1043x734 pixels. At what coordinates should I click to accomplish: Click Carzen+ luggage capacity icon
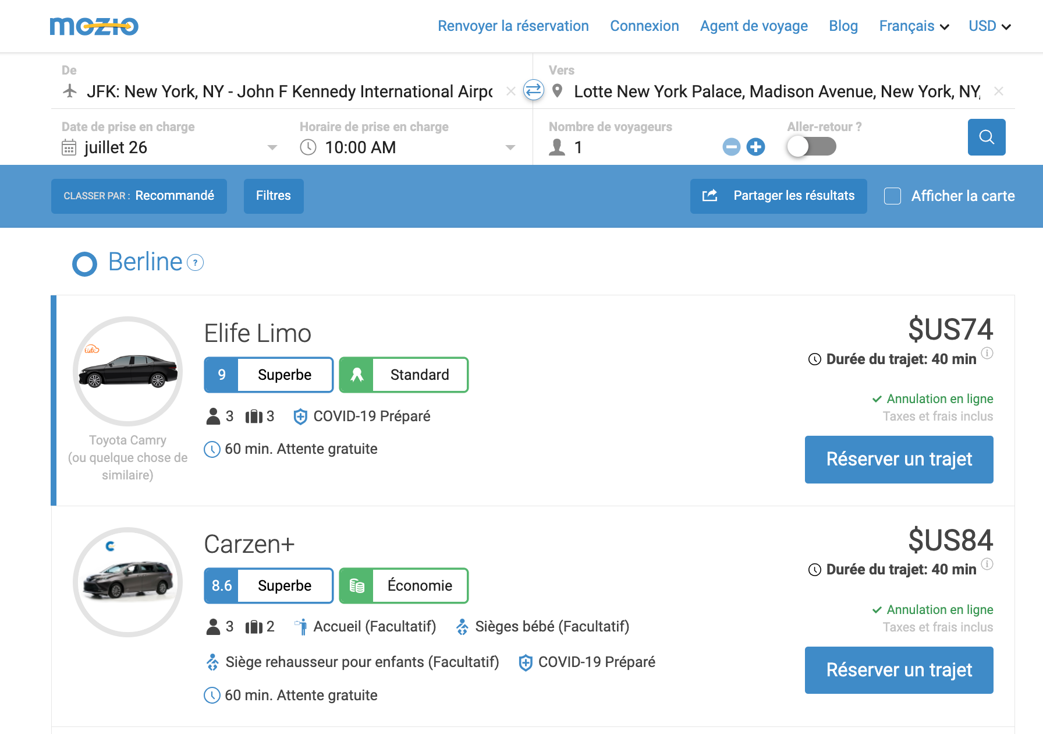tap(254, 627)
